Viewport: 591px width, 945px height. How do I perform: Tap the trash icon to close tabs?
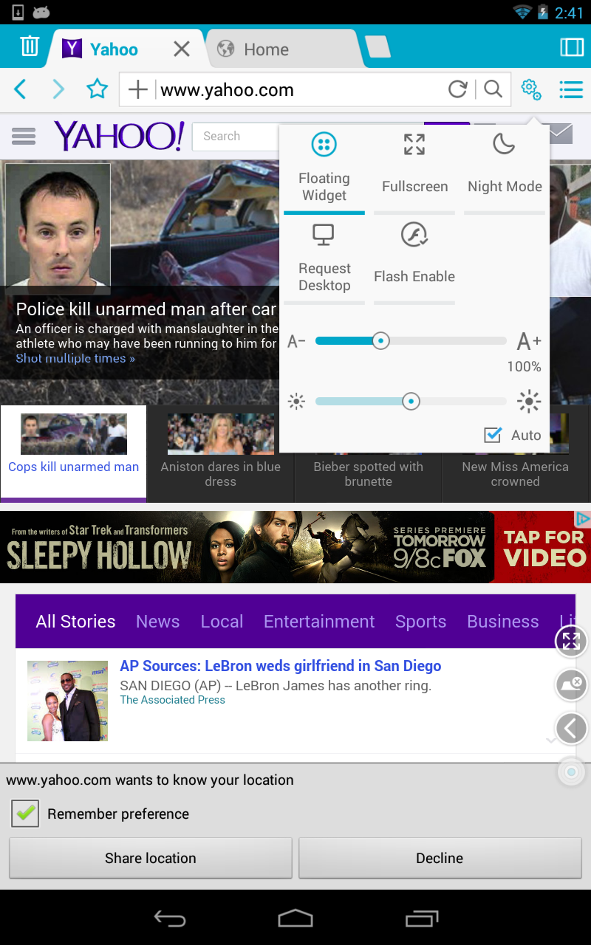pos(30,47)
